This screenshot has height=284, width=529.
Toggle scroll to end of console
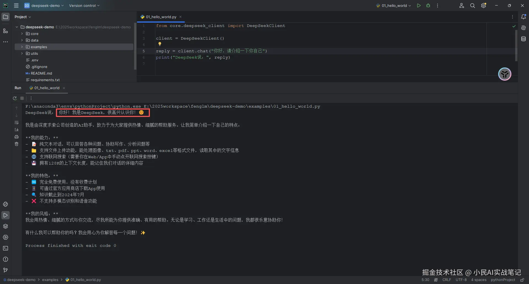[17, 130]
